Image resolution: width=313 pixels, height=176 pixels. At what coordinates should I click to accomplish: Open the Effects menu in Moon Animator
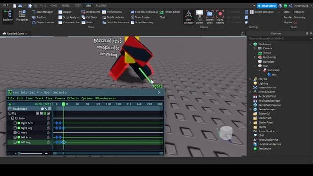coord(73,98)
